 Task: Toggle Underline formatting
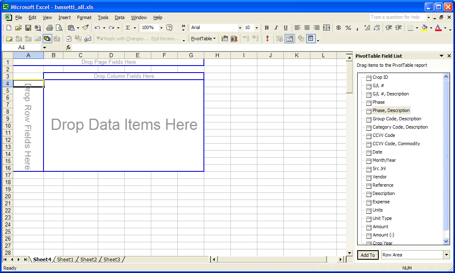286,28
